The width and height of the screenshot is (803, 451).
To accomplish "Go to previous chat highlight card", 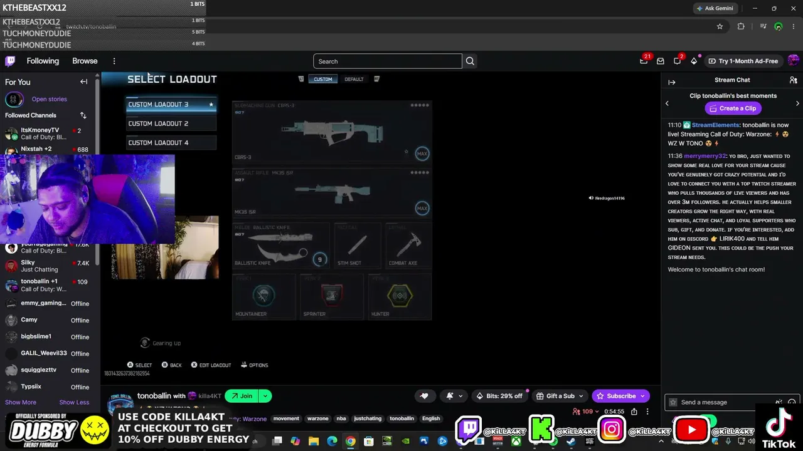I will coord(667,103).
